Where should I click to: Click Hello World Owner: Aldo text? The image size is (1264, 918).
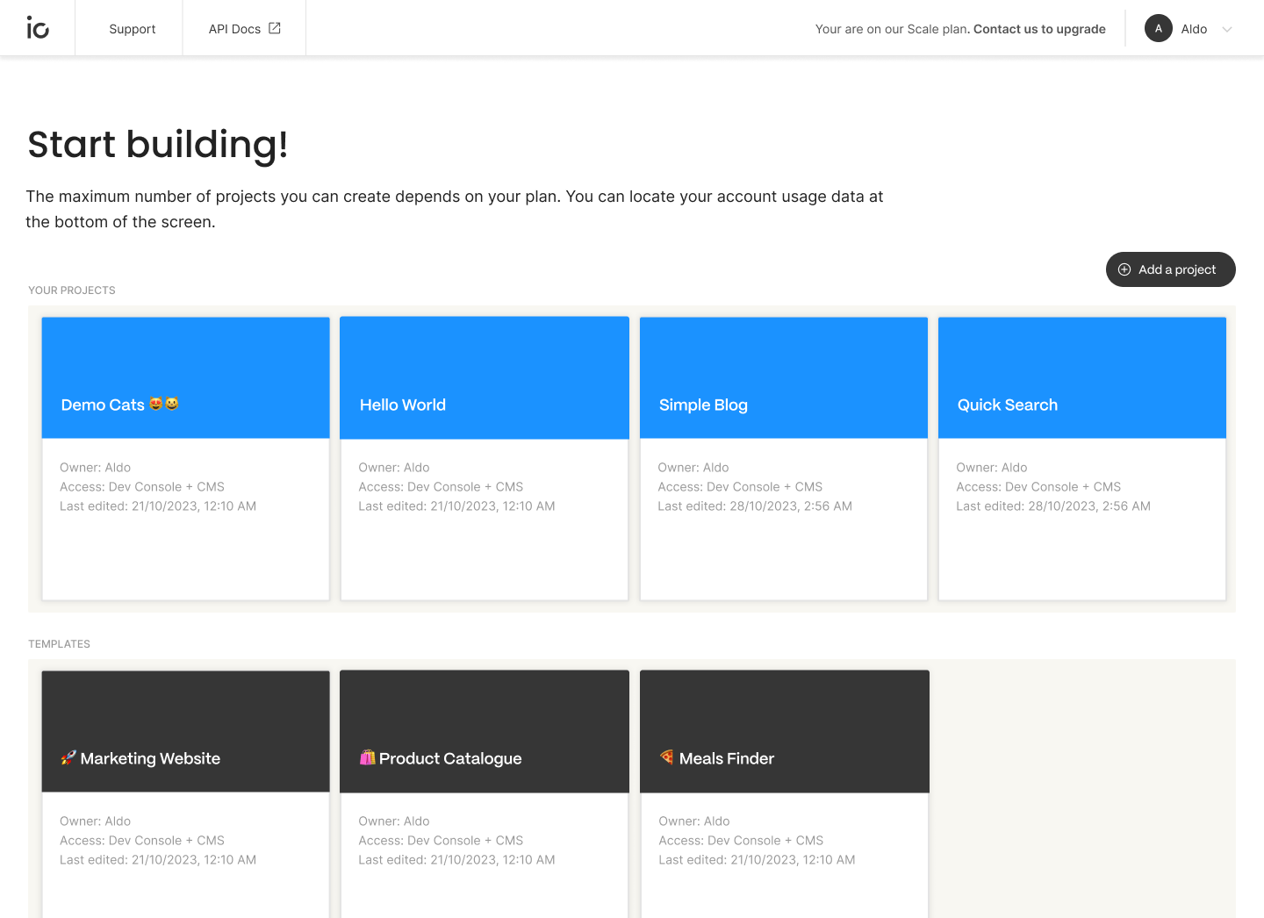coord(394,468)
